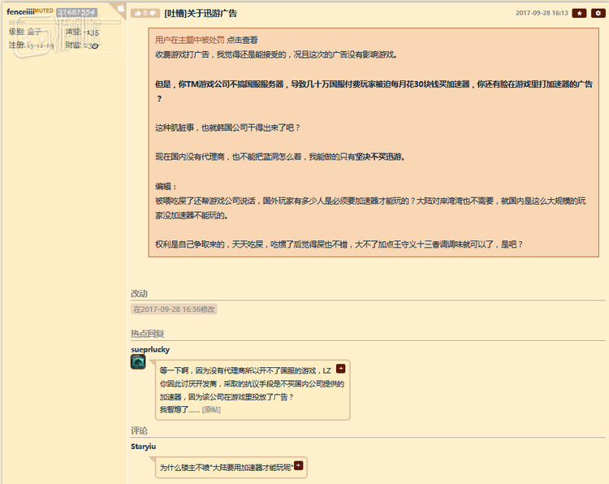The image size is (609, 484).
Task: Click sueprlucky's avatar image
Action: pos(138,361)
